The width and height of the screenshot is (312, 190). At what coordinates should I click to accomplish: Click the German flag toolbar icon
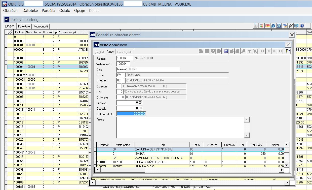coord(267,26)
